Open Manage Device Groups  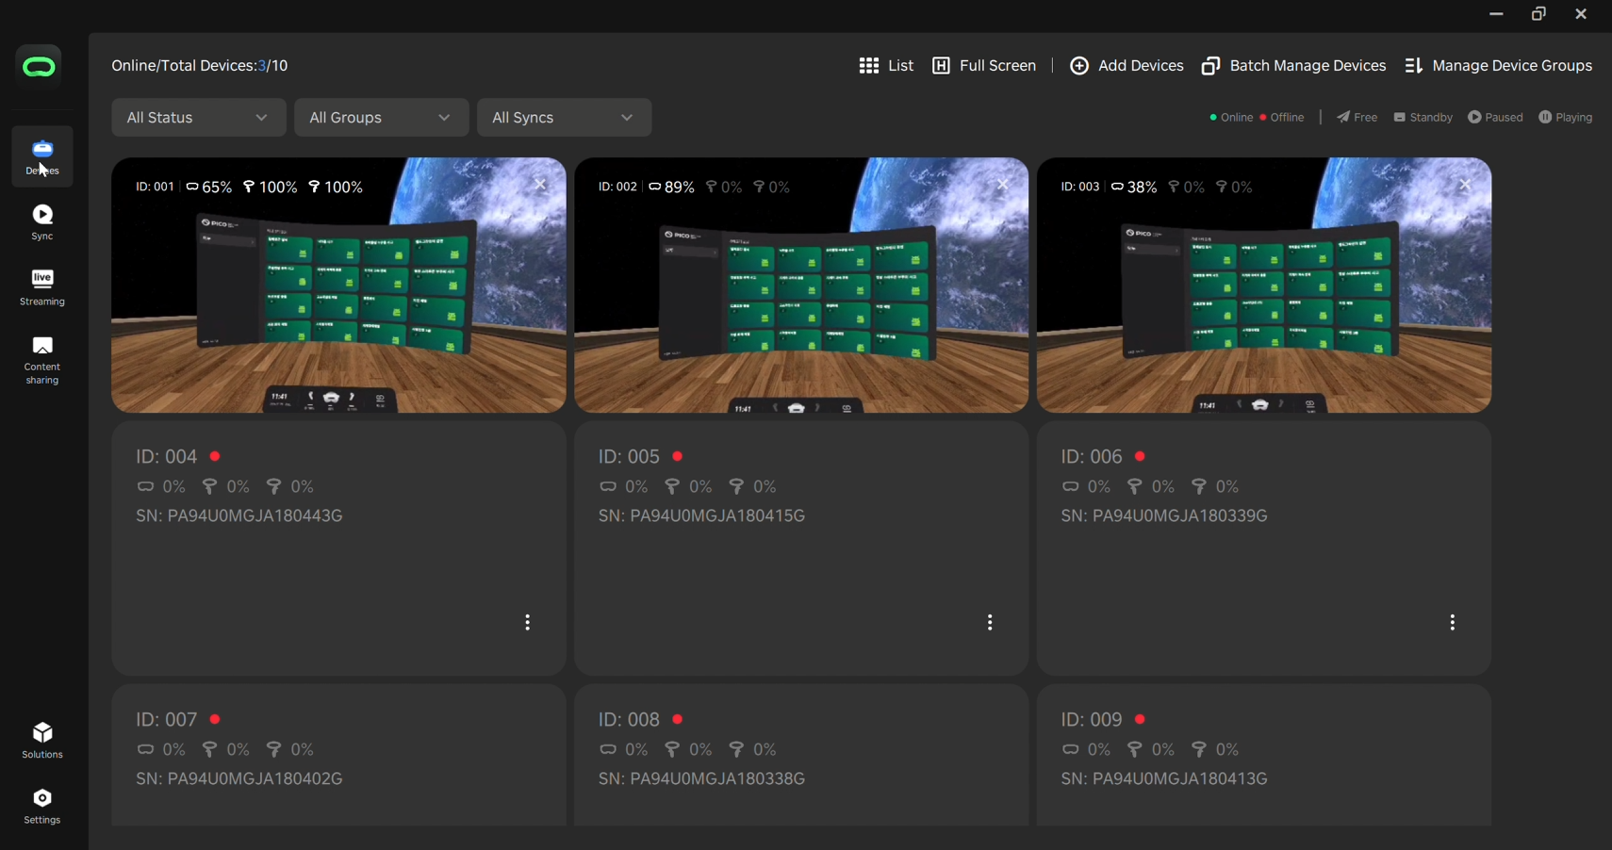point(1498,66)
